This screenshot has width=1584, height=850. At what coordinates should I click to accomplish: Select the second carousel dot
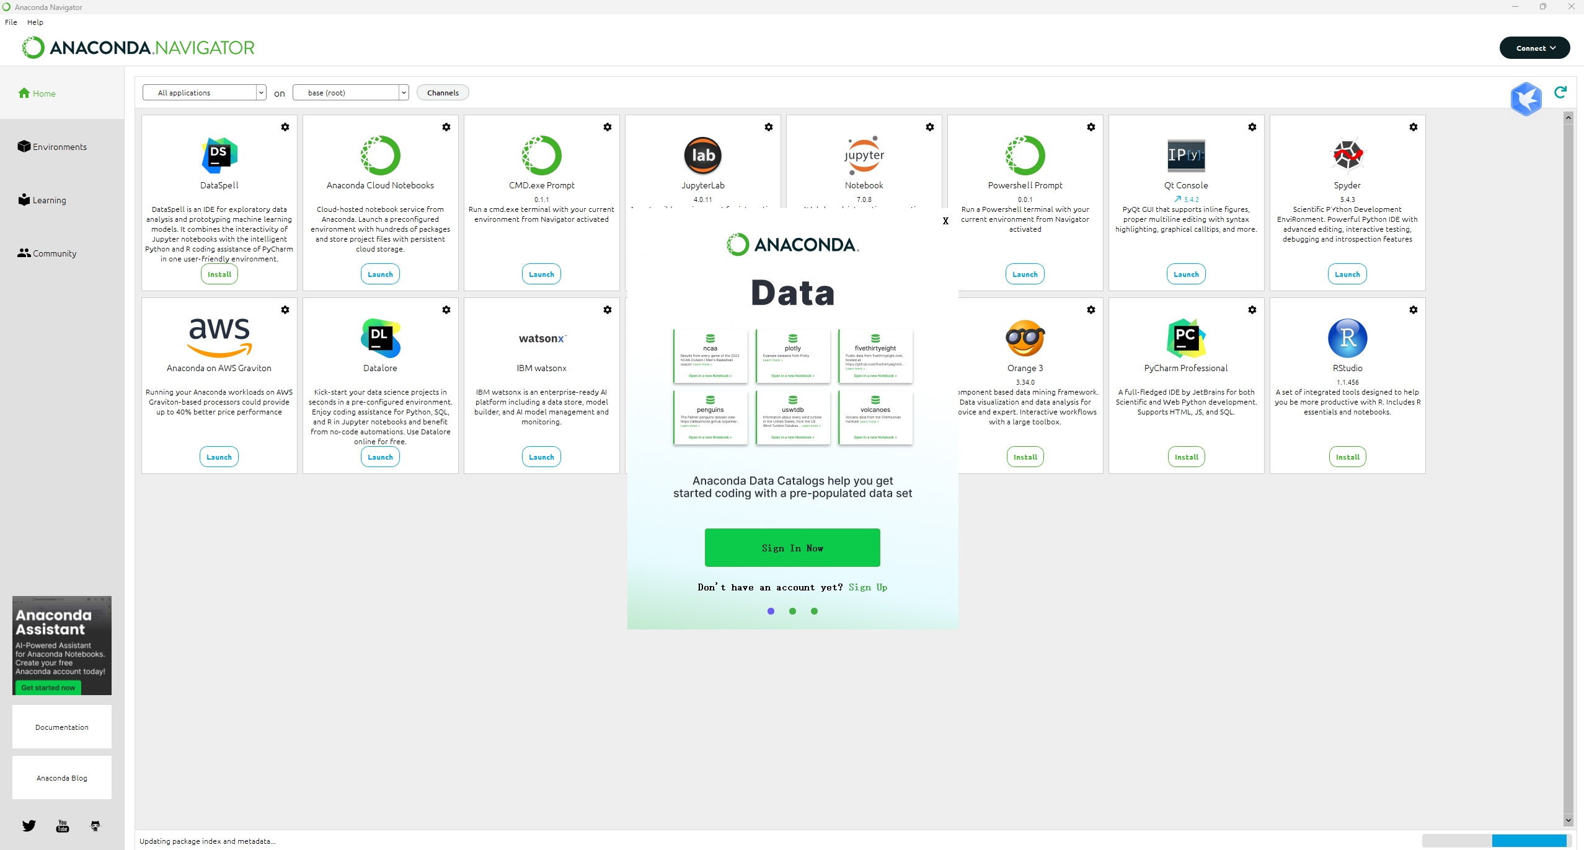(x=792, y=611)
